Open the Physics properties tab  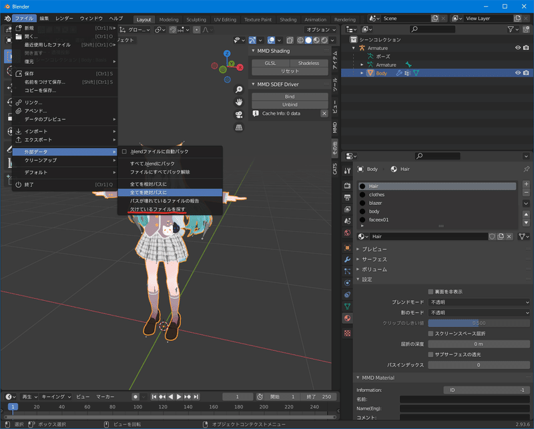pos(347,283)
